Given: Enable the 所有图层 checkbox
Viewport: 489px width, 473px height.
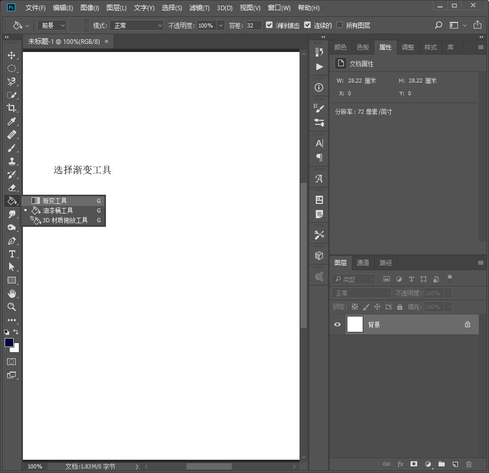Looking at the screenshot, I should click(339, 25).
